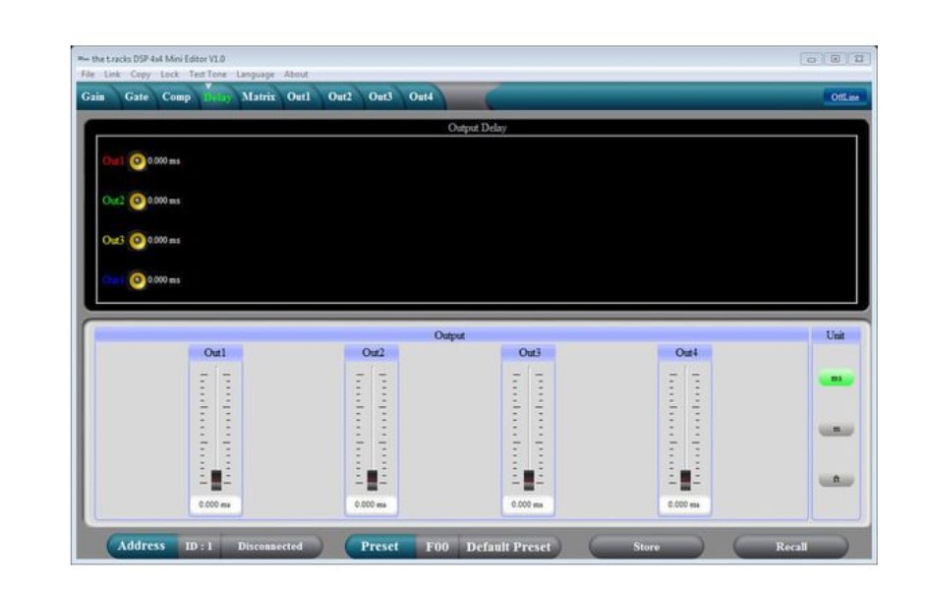This screenshot has height=591, width=929.
Task: Click the app icon in title bar
Action: click(x=84, y=59)
